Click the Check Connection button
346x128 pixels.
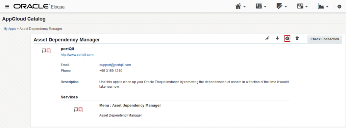click(x=325, y=39)
